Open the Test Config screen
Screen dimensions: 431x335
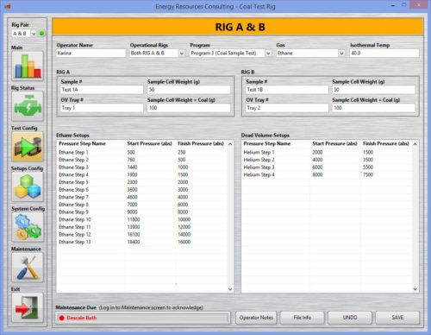(28, 147)
